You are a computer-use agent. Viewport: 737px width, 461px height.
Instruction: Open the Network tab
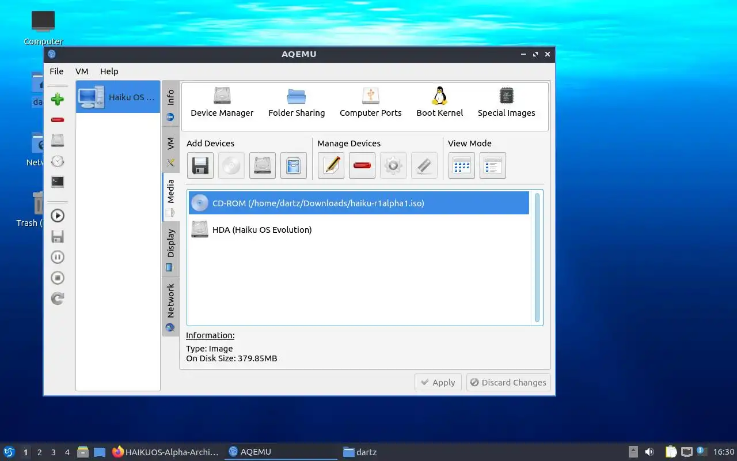pos(170,307)
